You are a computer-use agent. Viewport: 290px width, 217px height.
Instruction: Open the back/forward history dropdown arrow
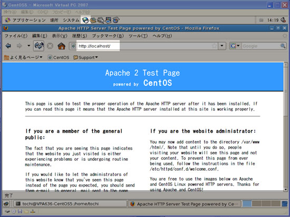pos(28,45)
